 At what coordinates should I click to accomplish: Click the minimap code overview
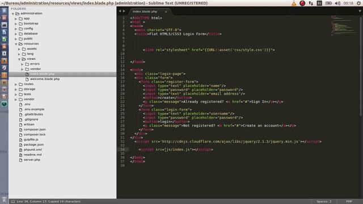pyautogui.click(x=344, y=25)
